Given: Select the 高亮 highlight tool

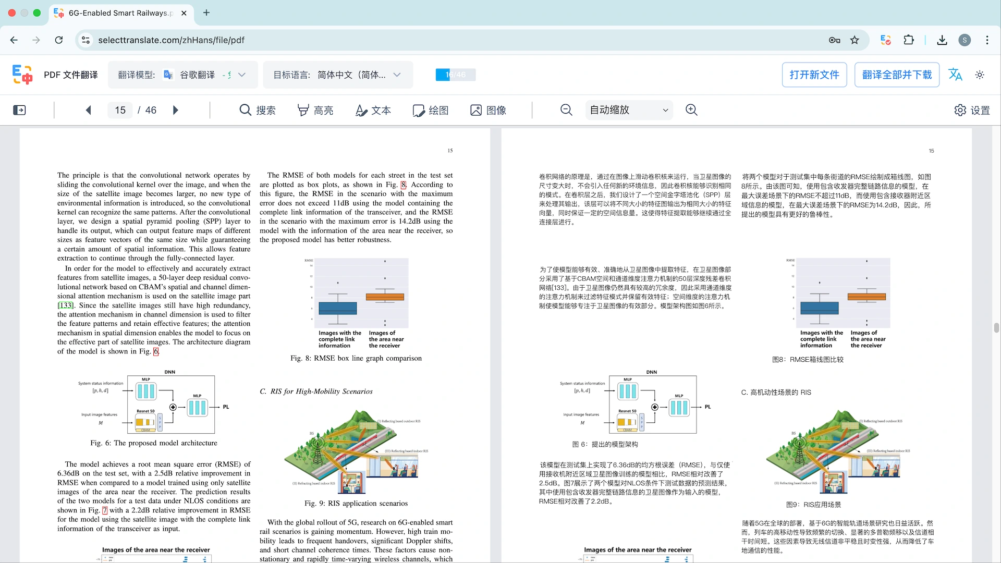Looking at the screenshot, I should (x=315, y=110).
